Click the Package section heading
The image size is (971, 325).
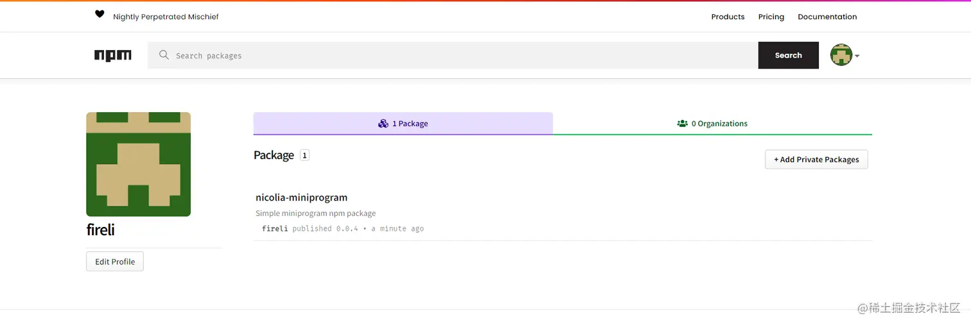pos(274,155)
